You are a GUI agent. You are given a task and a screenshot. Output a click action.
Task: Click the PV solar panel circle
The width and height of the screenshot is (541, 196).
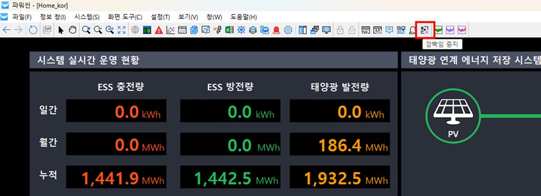pyautogui.click(x=453, y=116)
